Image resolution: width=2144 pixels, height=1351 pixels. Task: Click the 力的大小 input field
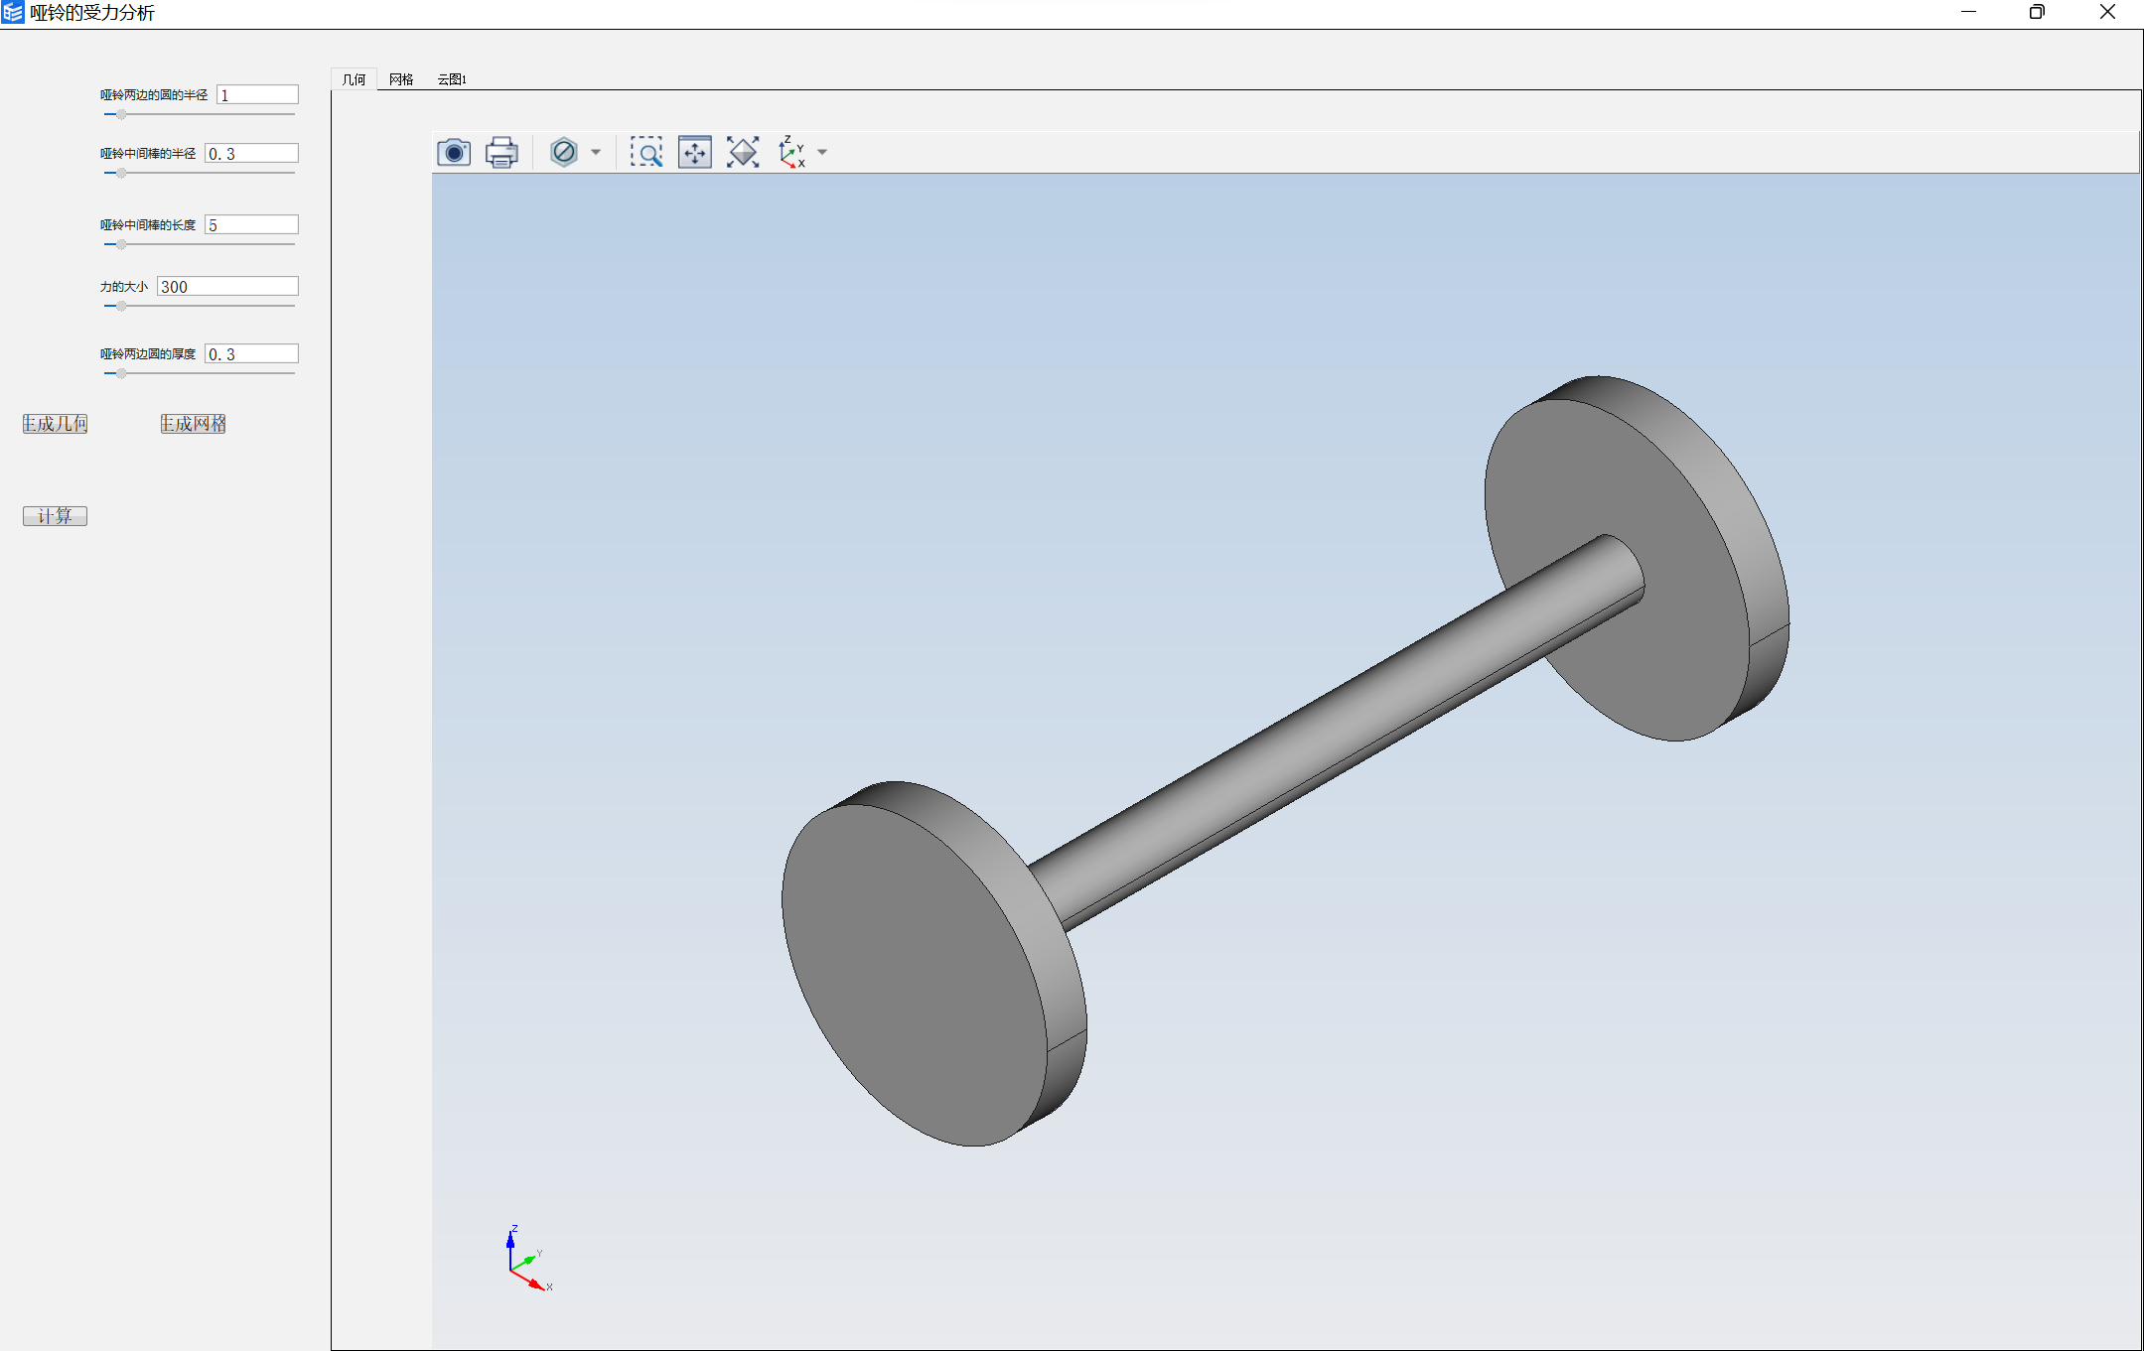pos(227,286)
